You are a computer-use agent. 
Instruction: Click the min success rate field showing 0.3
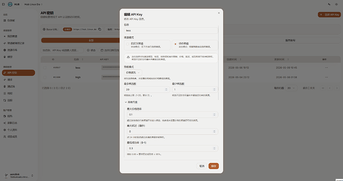click(x=172, y=148)
